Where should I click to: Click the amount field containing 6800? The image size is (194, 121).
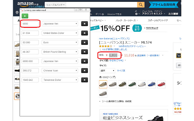coord(30,24)
